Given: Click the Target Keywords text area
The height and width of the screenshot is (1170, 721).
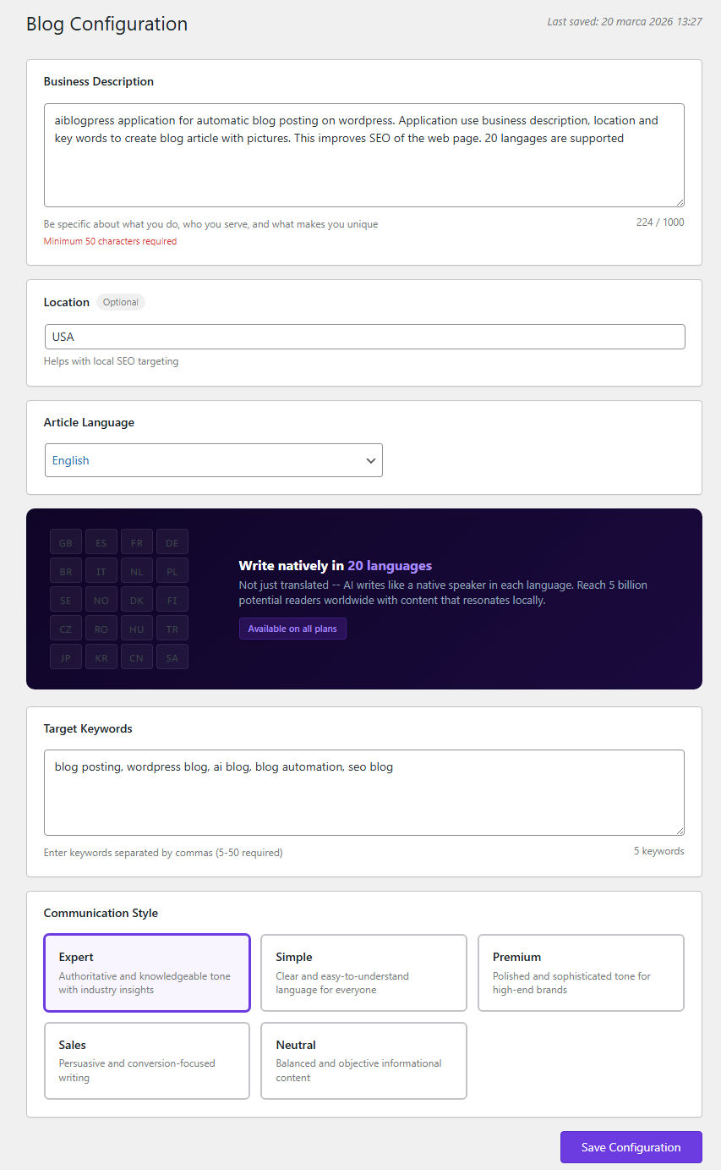Looking at the screenshot, I should [x=363, y=792].
